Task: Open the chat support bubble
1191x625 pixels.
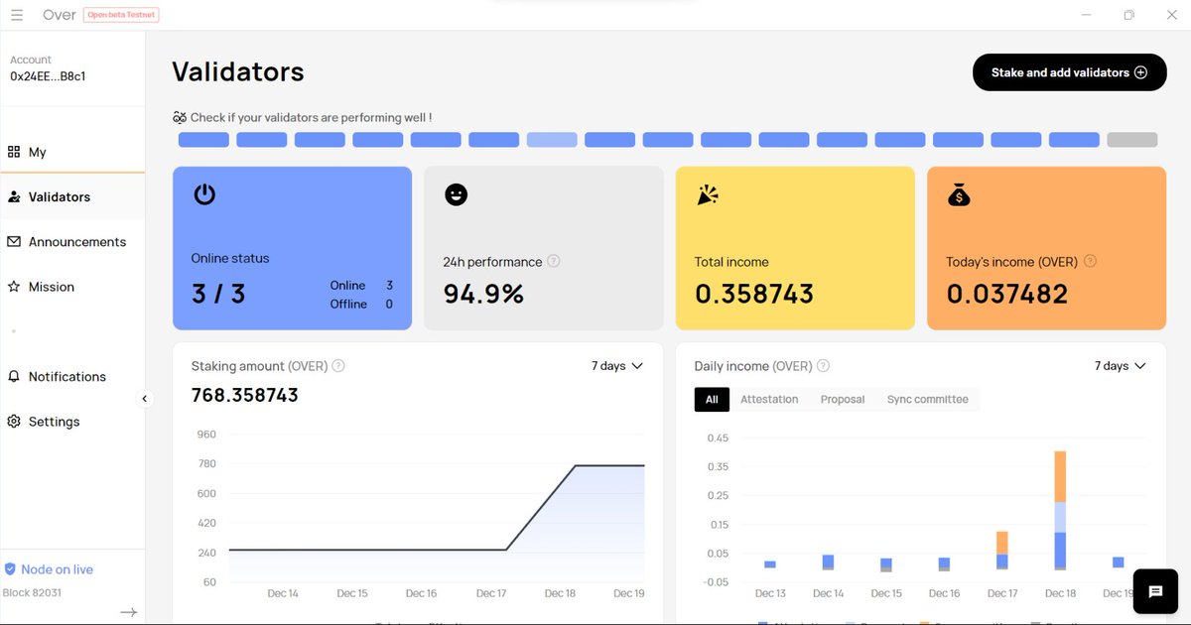Action: (1155, 592)
